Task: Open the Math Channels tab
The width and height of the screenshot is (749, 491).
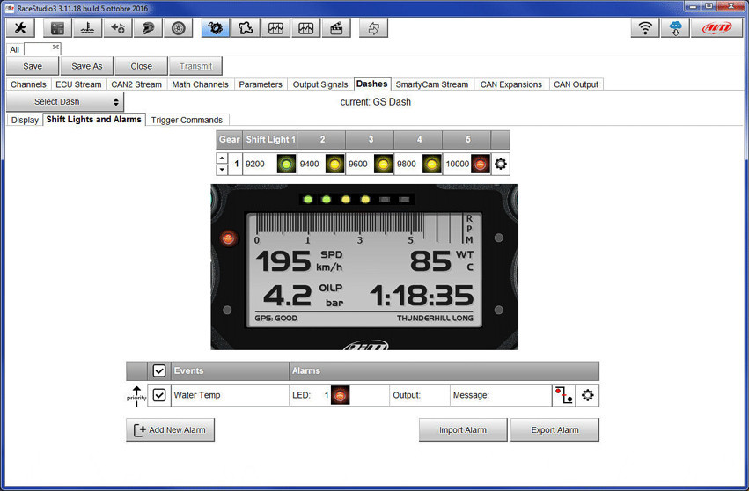Action: coord(200,84)
